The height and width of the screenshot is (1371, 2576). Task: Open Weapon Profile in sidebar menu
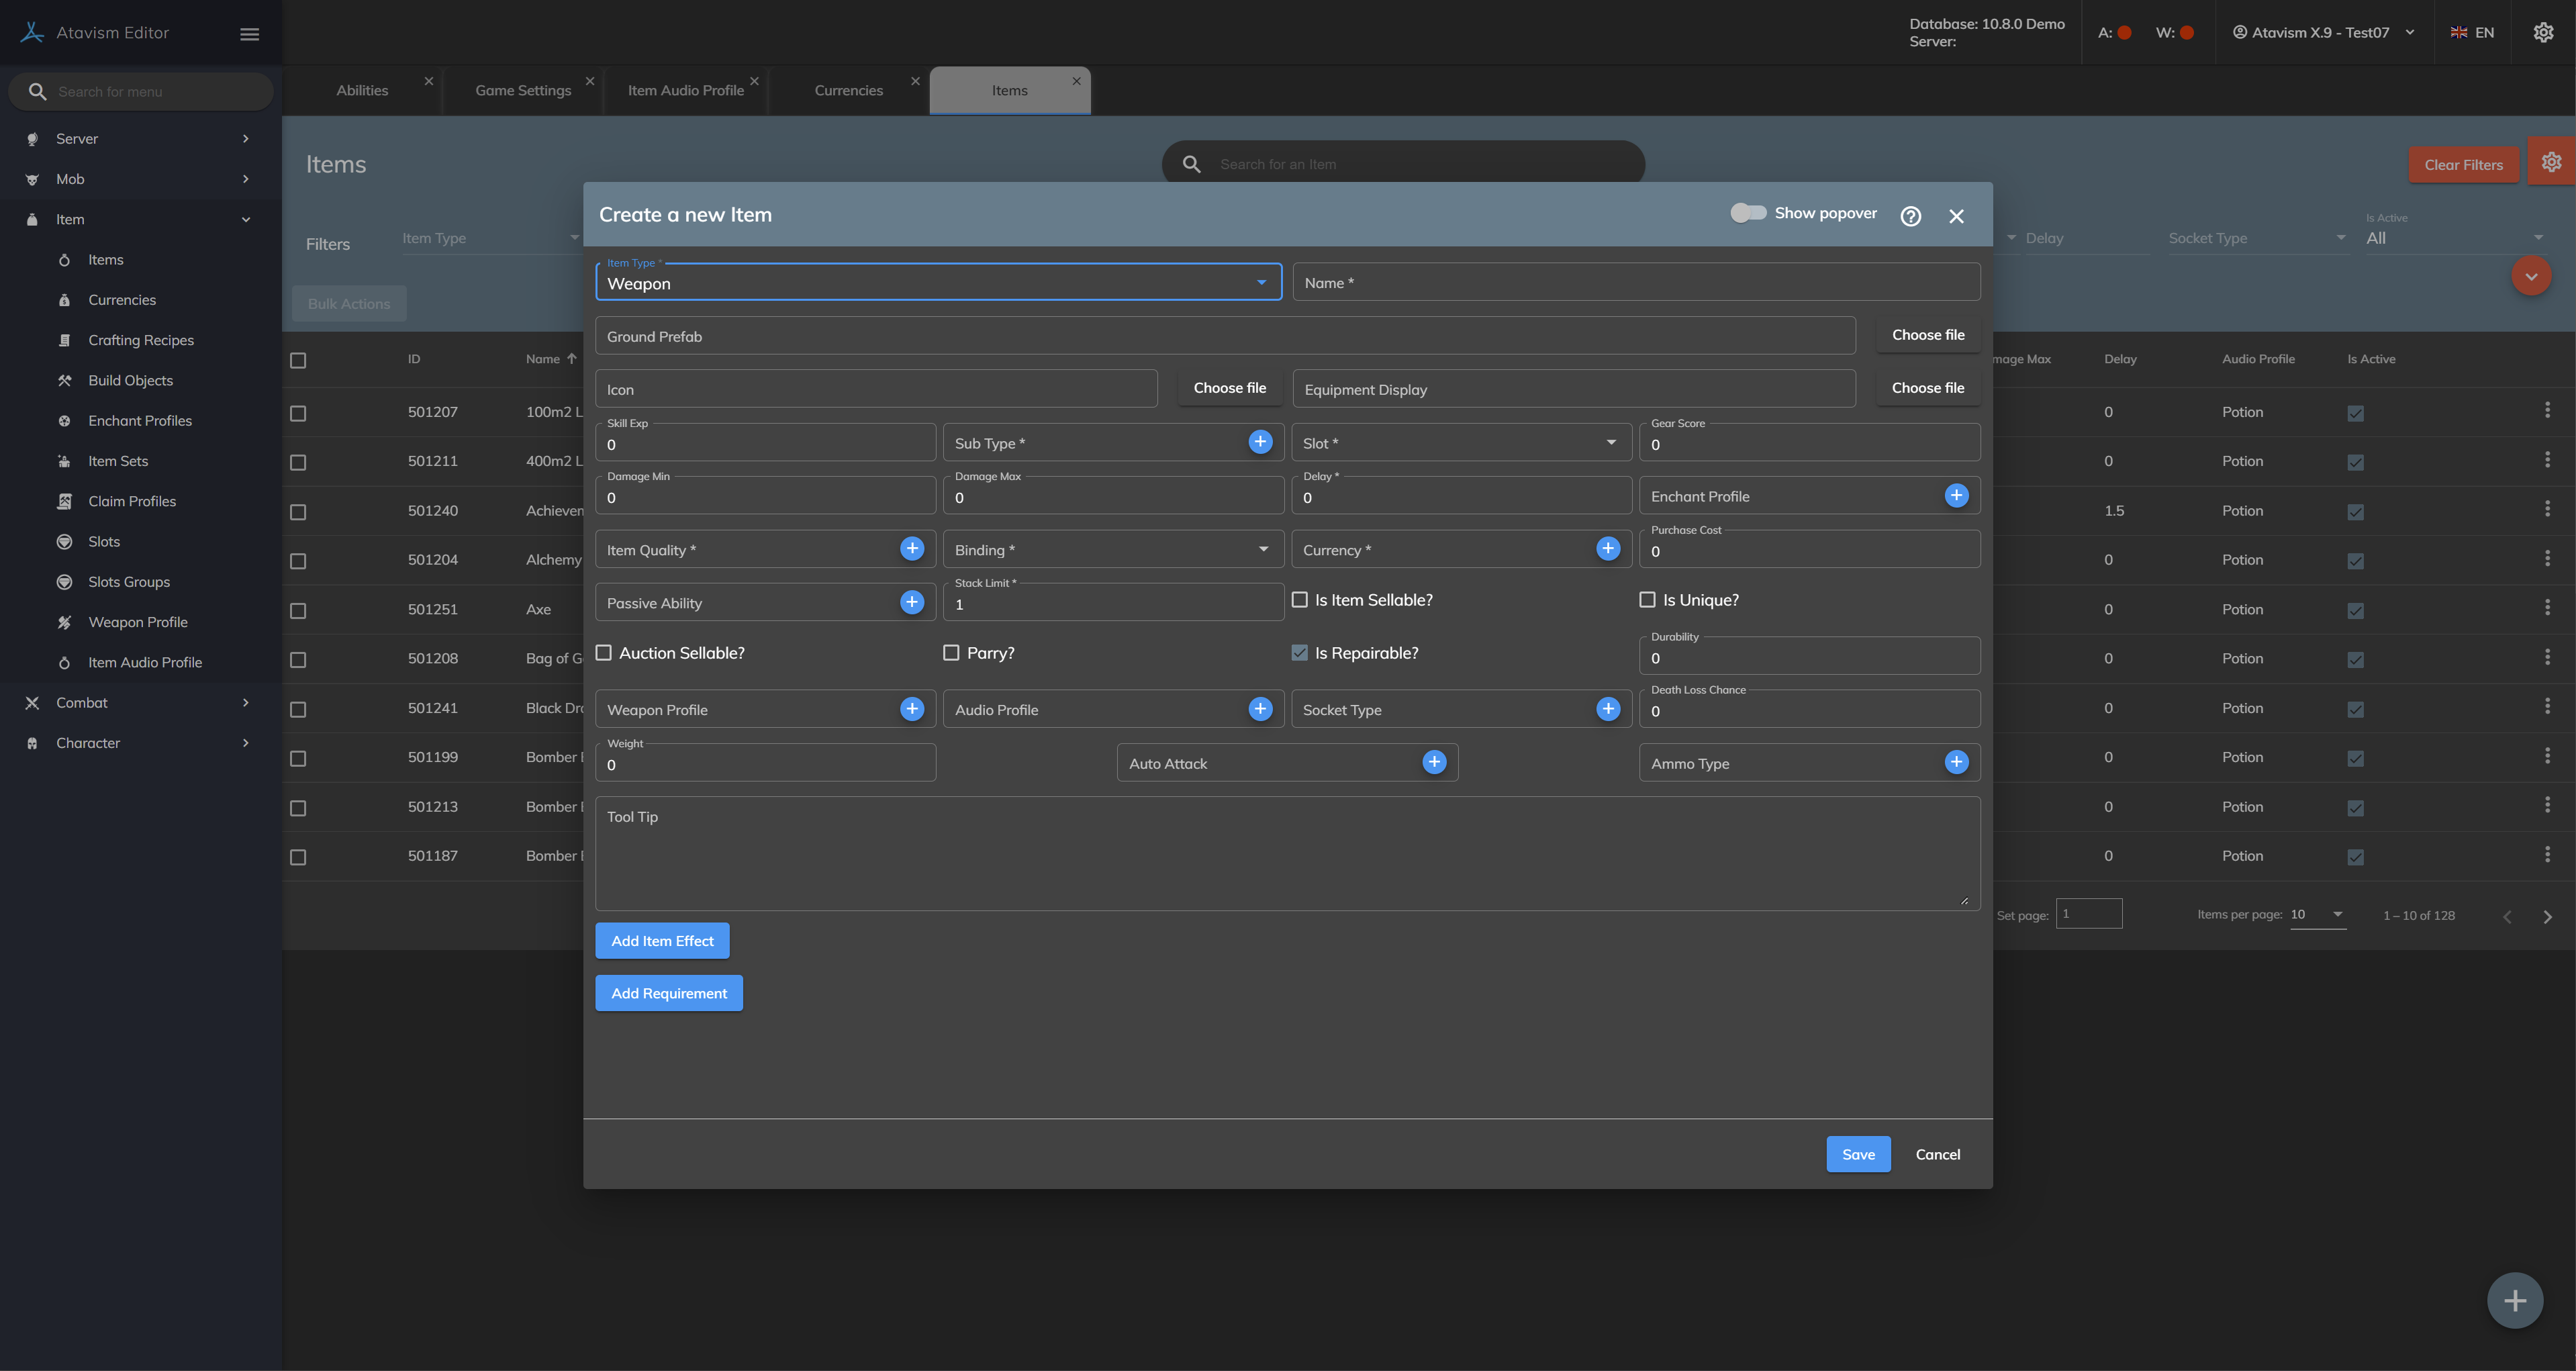click(138, 622)
